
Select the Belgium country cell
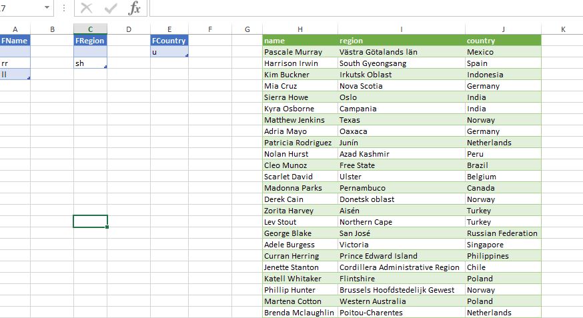click(503, 177)
